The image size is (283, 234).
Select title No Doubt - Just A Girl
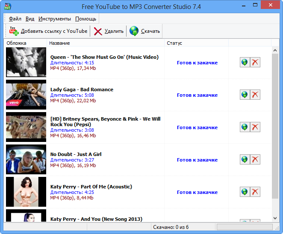click(x=76, y=154)
